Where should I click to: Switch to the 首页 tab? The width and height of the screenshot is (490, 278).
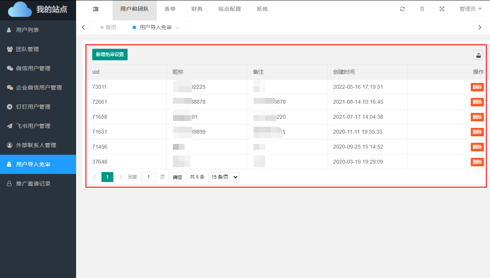(108, 28)
